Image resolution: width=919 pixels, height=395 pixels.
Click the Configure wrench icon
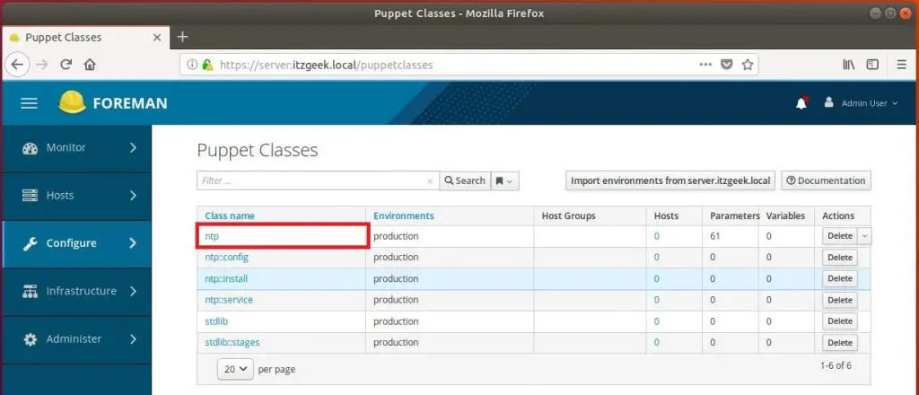click(30, 244)
